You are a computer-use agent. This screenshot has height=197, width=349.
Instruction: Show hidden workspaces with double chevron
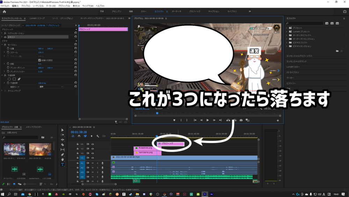pyautogui.click(x=250, y=11)
